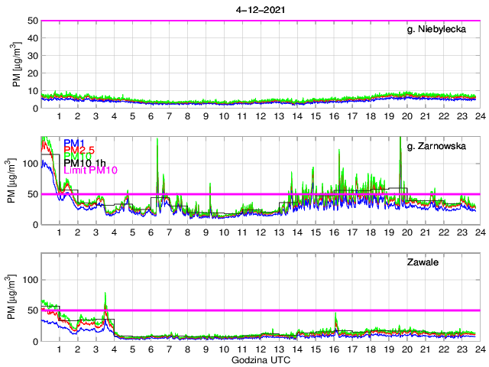Screen dimensions: 489x367
Task: Click the Zawale spike just after hour 16
Action: (x=336, y=317)
